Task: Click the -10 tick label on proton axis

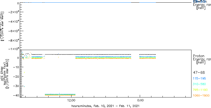Action: [x=16, y=67]
